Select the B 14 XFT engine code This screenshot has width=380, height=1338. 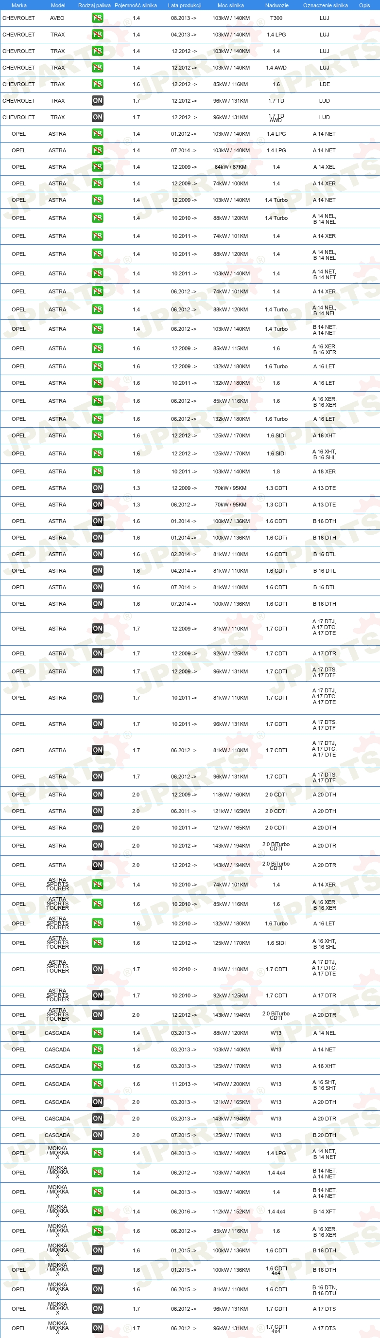(x=325, y=1212)
